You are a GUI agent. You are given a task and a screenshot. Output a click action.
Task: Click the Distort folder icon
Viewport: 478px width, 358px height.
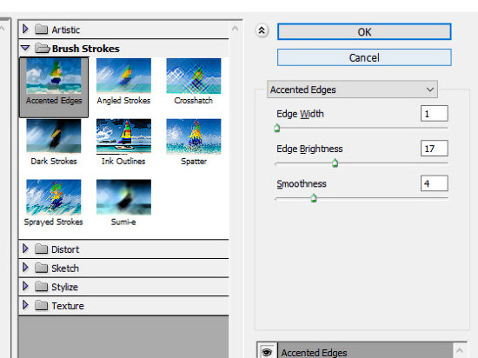41,249
